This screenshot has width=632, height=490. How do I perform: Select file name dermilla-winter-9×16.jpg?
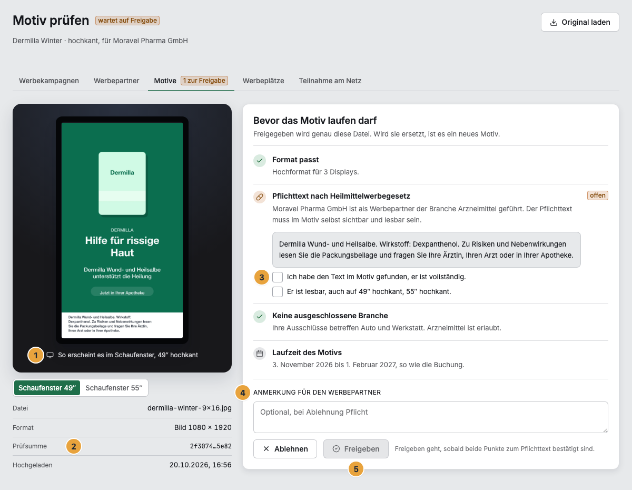[x=190, y=408]
